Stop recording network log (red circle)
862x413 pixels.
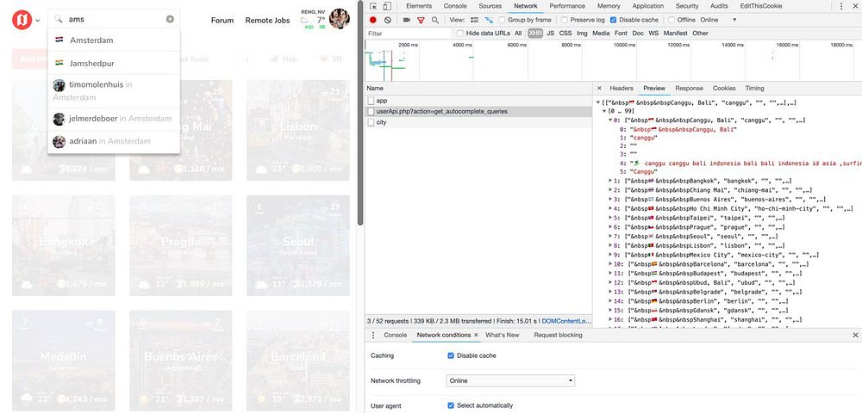coord(372,20)
